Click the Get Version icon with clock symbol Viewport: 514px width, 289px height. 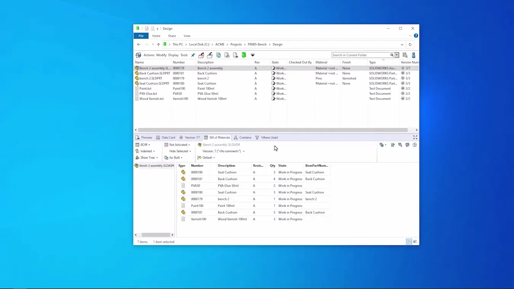tap(227, 55)
